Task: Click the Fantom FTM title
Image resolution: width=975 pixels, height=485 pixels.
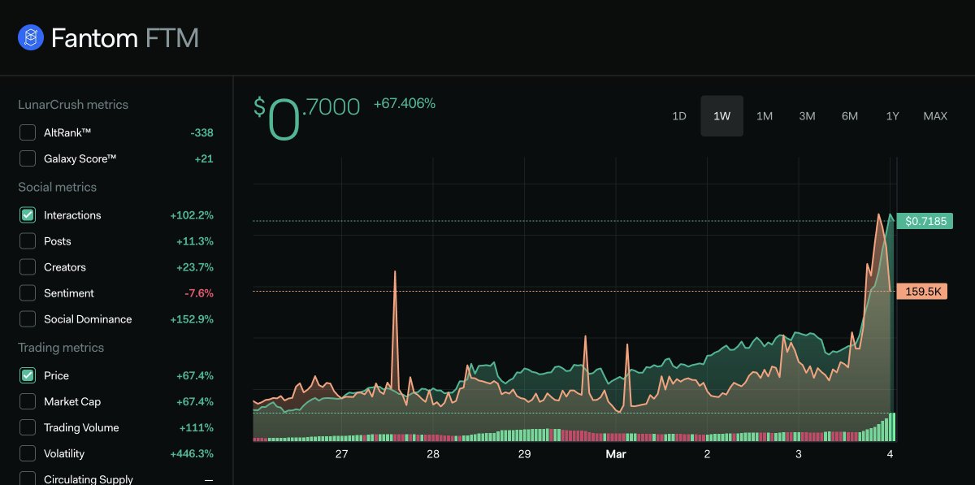Action: pyautogui.click(x=125, y=38)
